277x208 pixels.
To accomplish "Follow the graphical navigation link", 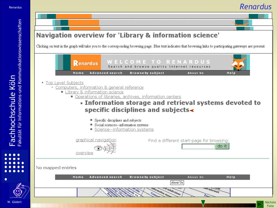I will pyautogui.click(x=96, y=140).
